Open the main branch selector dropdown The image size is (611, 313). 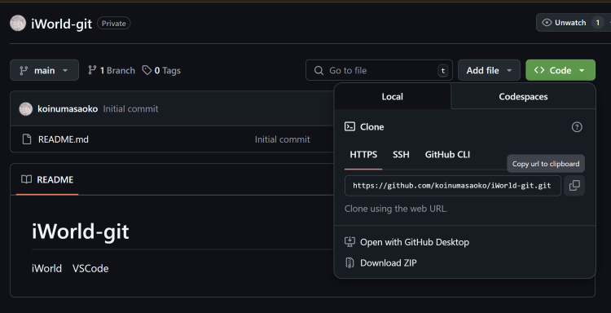point(45,70)
